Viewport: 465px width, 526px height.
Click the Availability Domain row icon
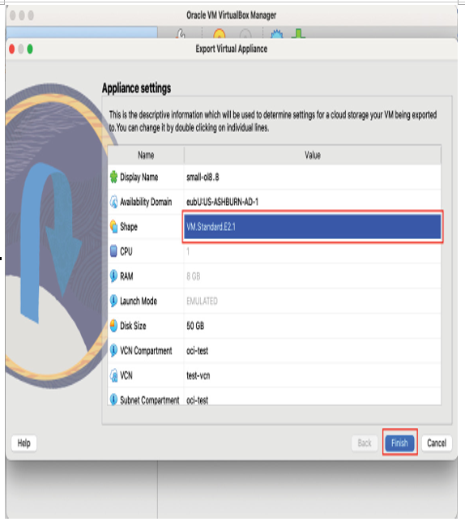tap(113, 202)
